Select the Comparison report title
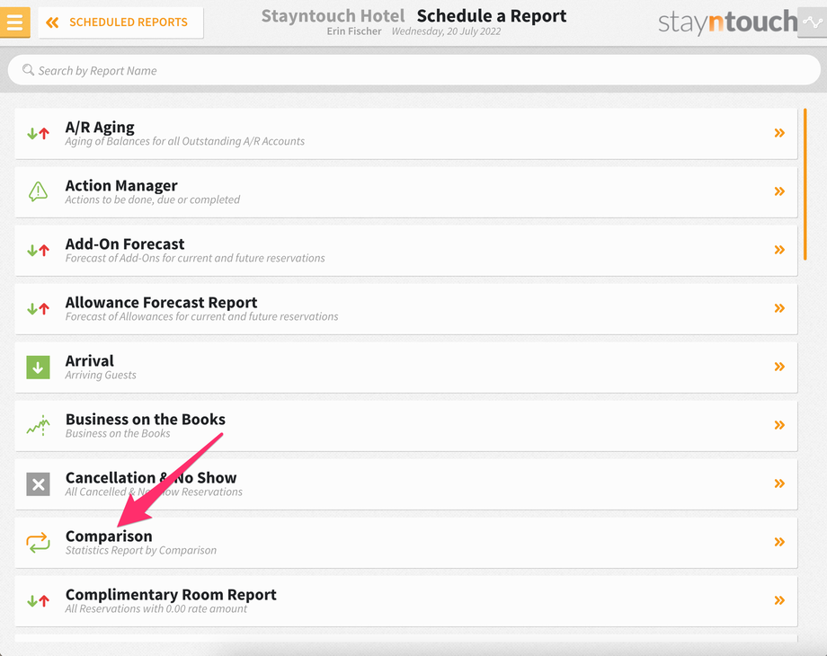 (x=109, y=536)
